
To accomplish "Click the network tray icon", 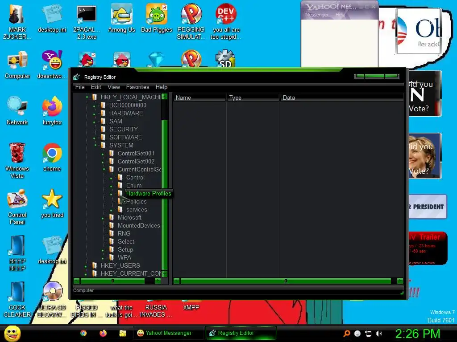I will (x=368, y=334).
